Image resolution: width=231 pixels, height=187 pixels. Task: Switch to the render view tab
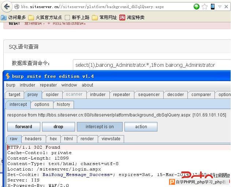87,139
